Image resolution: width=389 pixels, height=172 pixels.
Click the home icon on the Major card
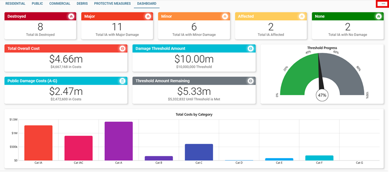click(148, 16)
